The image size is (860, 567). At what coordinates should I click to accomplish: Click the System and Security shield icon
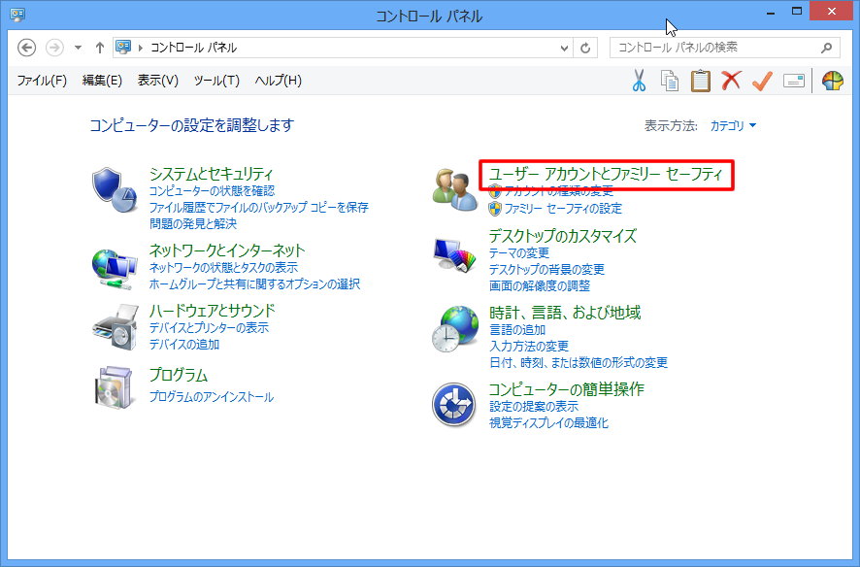click(115, 190)
